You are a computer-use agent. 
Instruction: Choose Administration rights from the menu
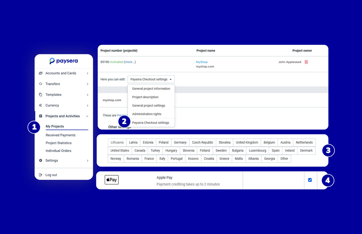point(147,114)
